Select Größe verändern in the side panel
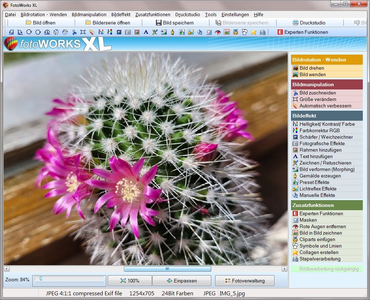 pyautogui.click(x=327, y=99)
